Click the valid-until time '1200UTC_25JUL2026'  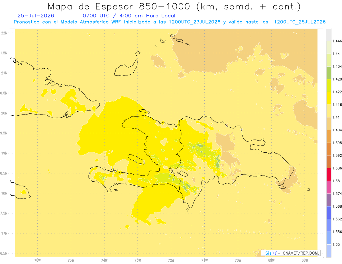click(x=300, y=22)
